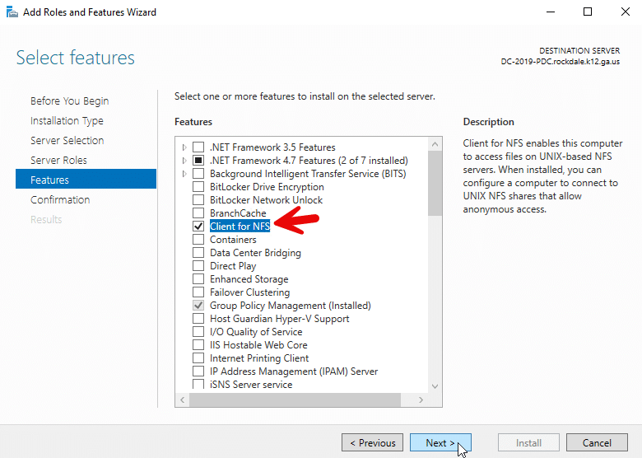Cancel the wizard

point(597,443)
